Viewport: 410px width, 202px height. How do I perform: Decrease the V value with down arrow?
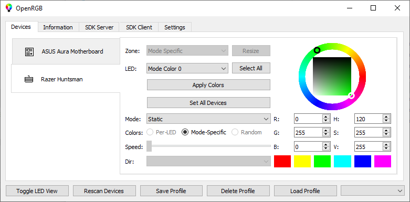coord(386,149)
